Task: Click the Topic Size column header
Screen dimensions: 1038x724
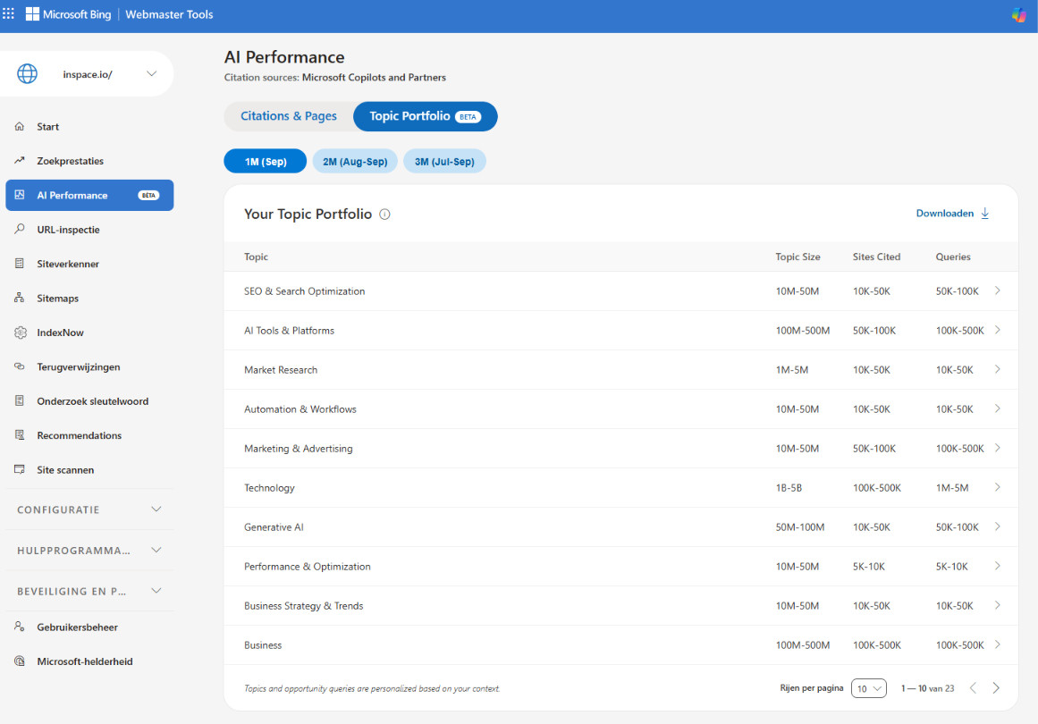Action: (x=797, y=257)
